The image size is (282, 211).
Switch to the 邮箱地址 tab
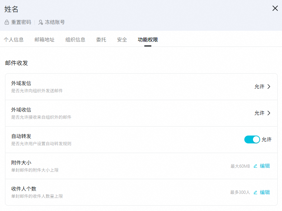coord(44,40)
